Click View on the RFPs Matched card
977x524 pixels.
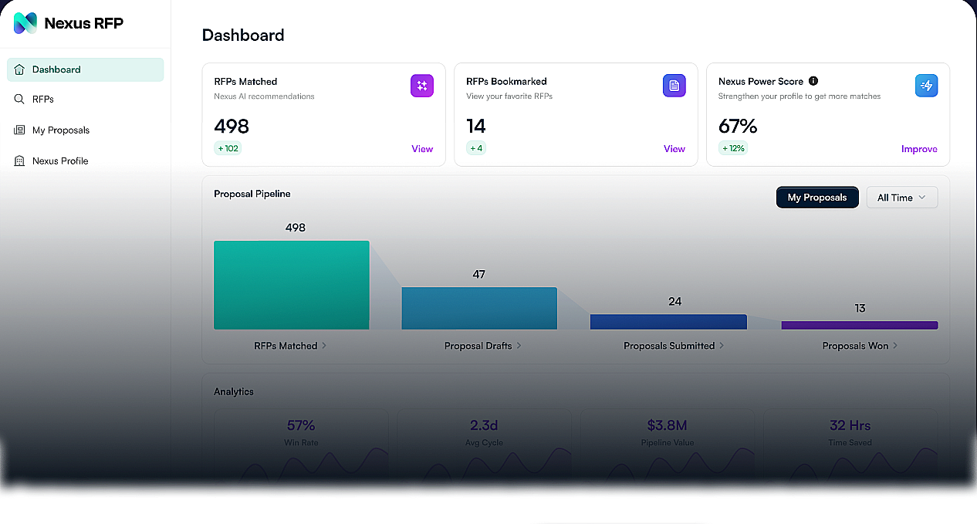click(422, 149)
